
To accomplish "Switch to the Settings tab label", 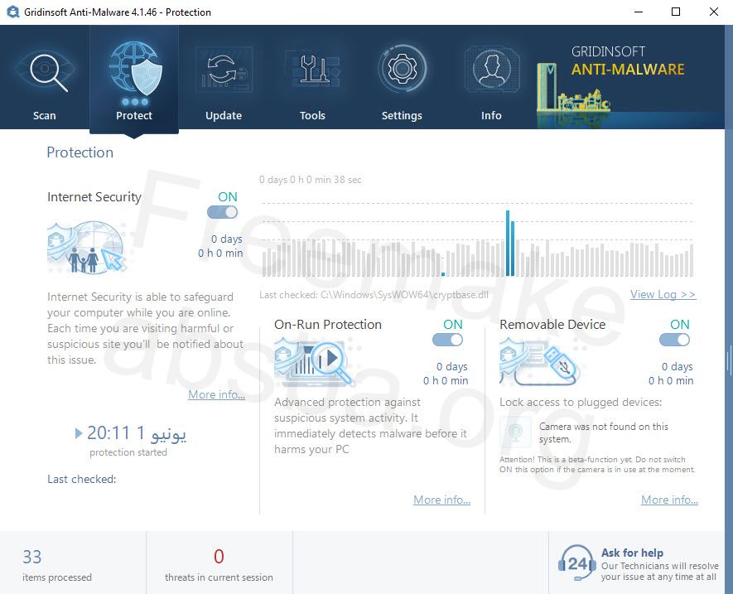I will tap(402, 115).
